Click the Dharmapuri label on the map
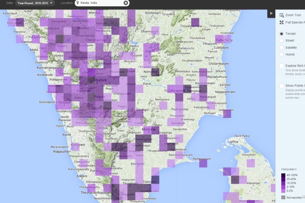 point(149,32)
